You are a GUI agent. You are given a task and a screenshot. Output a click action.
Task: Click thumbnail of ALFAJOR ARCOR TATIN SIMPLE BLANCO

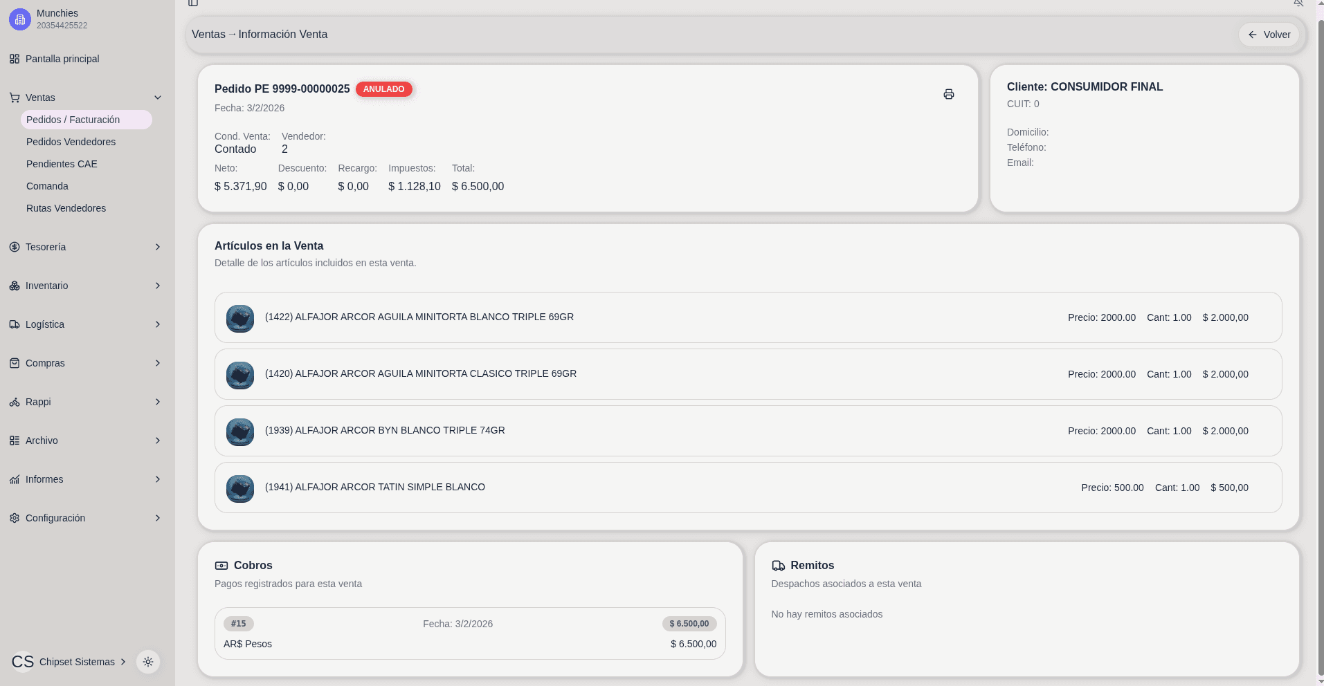pos(240,488)
